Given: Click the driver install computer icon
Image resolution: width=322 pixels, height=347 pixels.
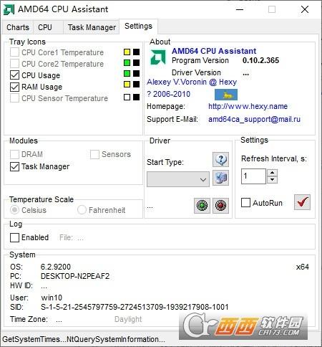Looking at the screenshot, I should [x=220, y=178].
